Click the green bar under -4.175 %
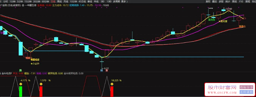Image resolution: width=256 pixels, height=97 pixels. (x=20, y=92)
